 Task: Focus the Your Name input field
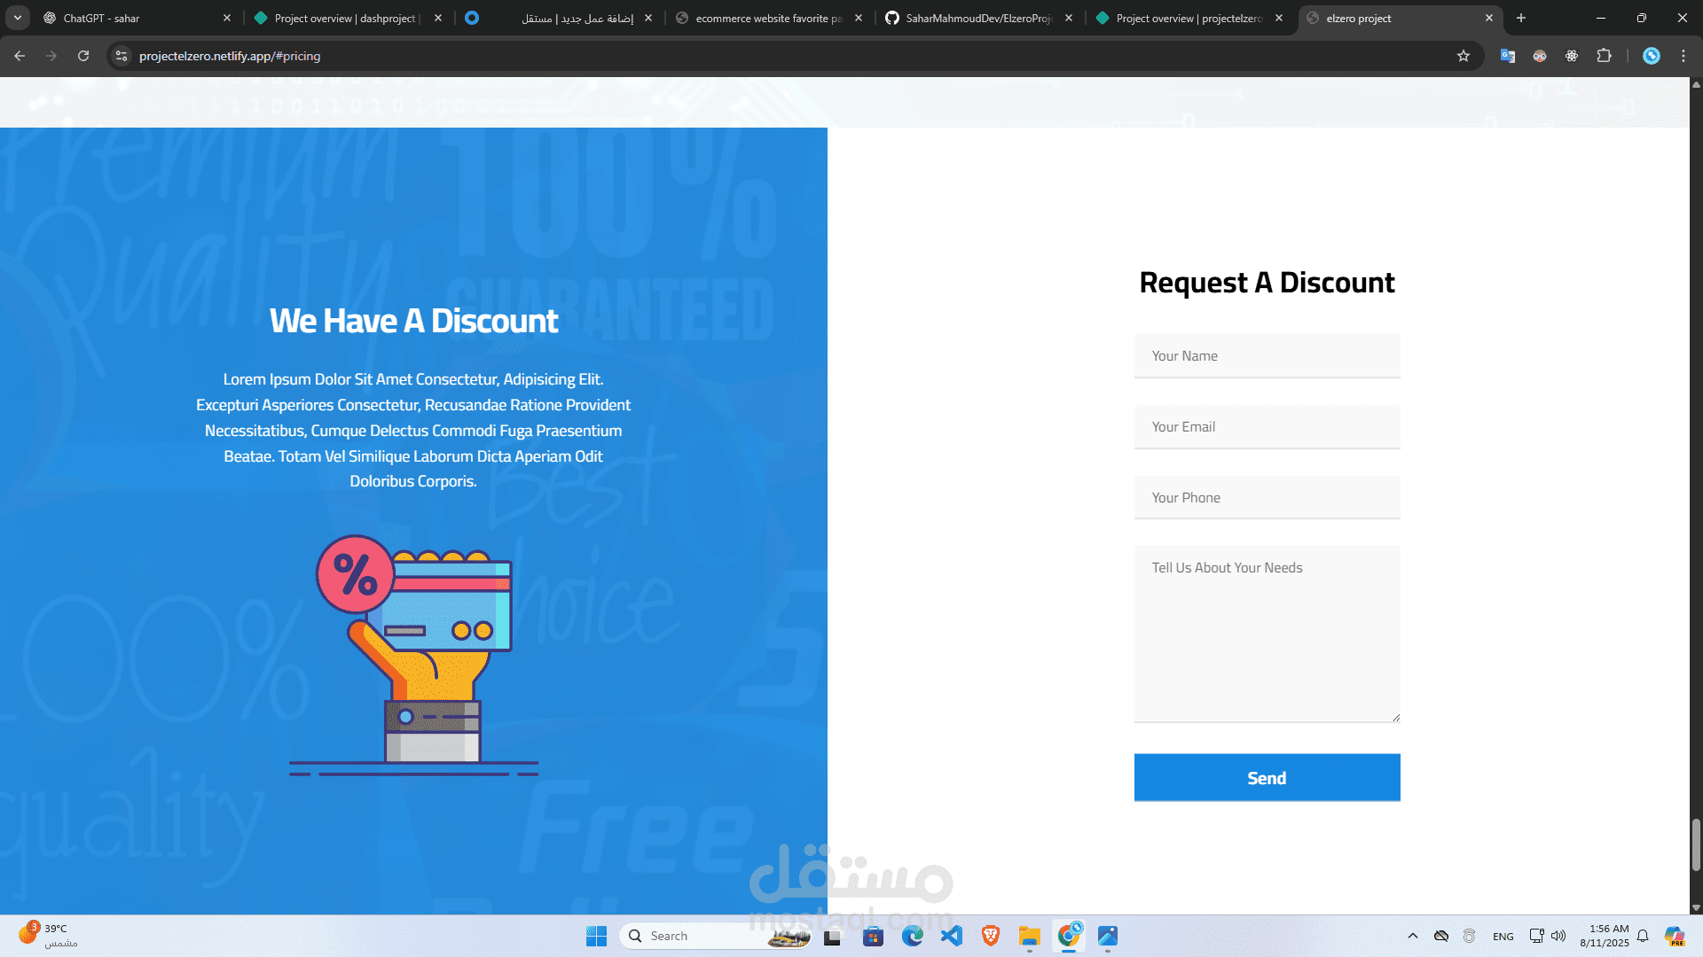pos(1267,356)
